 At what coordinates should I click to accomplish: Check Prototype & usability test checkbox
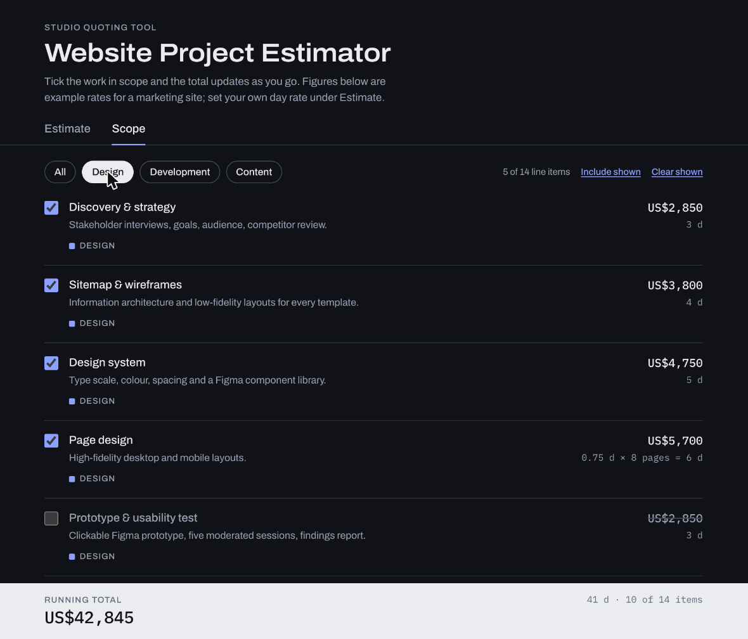point(51,519)
